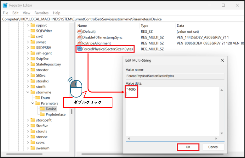Expand the ssh-agent tree node
This screenshot has width=245, height=158.
28,53
